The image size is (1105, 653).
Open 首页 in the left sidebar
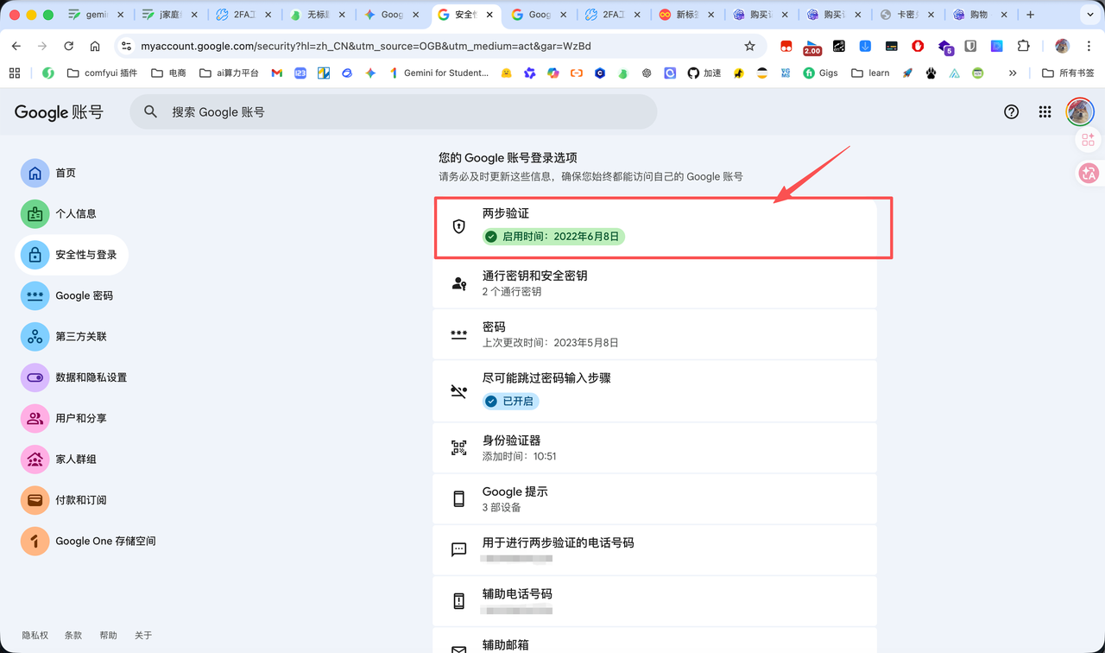pos(66,173)
